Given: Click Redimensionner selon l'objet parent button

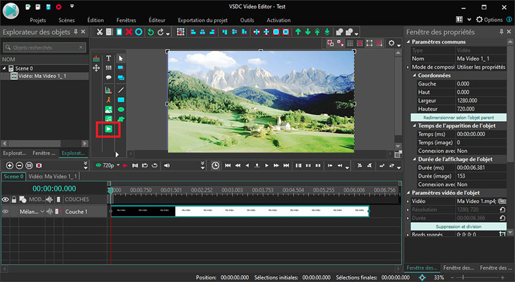Looking at the screenshot, I should (458, 118).
